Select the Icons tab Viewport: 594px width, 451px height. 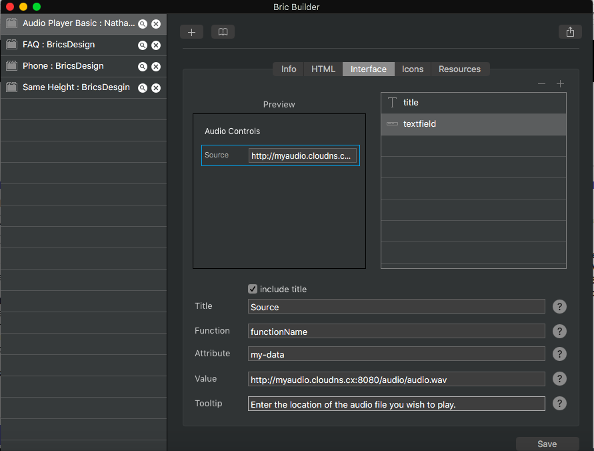(x=413, y=69)
